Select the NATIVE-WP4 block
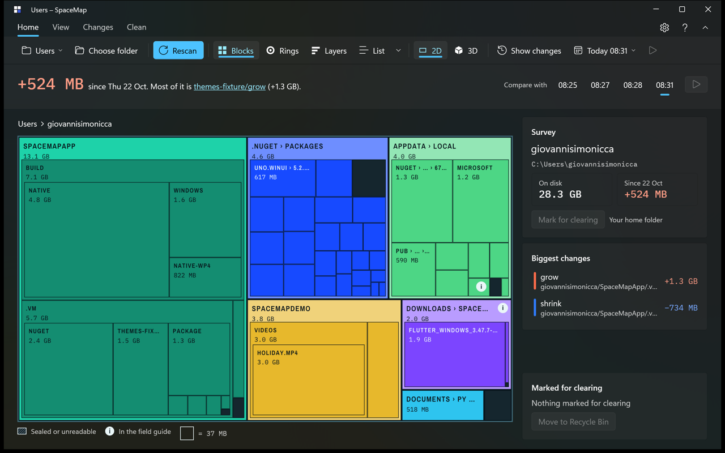 (206, 277)
